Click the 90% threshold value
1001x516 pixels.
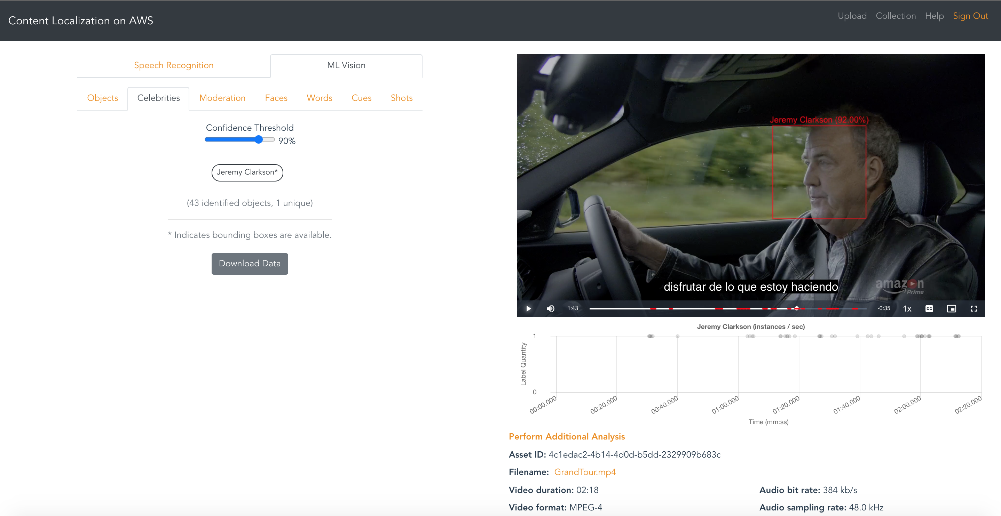[287, 141]
